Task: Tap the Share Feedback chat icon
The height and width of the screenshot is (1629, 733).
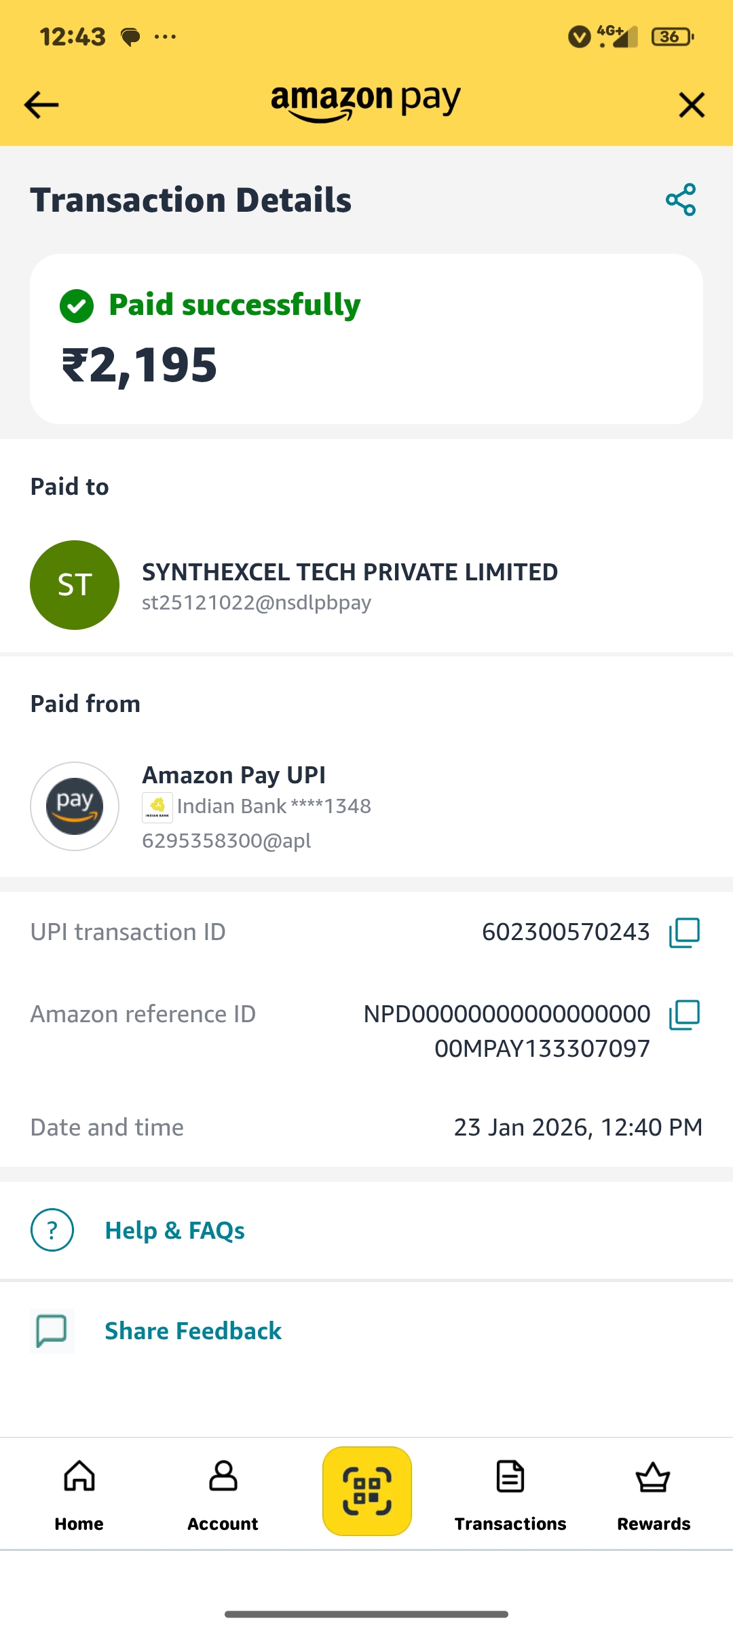Action: coord(52,1330)
